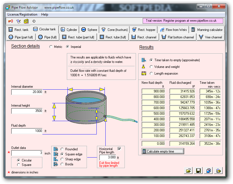Switch to Flat bottom channel tab

click(x=178, y=37)
